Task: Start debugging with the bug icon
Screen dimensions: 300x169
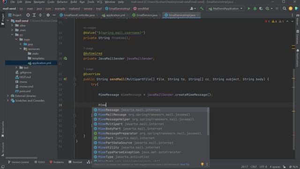Action: coord(255,8)
